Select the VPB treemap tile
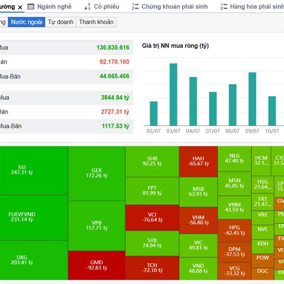The image size is (284, 284). (97, 226)
